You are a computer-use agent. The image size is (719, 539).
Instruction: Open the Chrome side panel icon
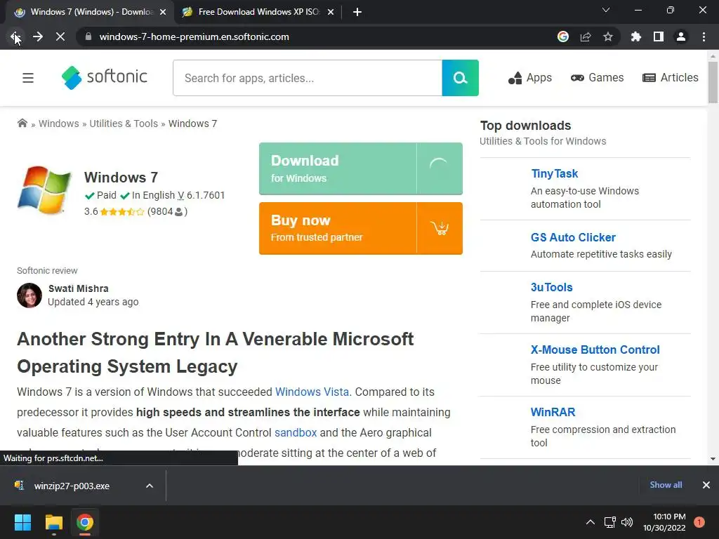(x=659, y=36)
